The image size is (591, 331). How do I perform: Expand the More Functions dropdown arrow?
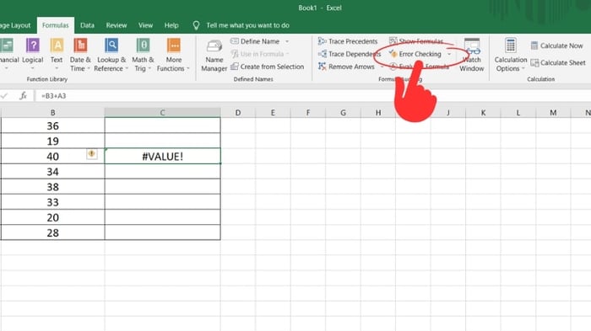187,69
